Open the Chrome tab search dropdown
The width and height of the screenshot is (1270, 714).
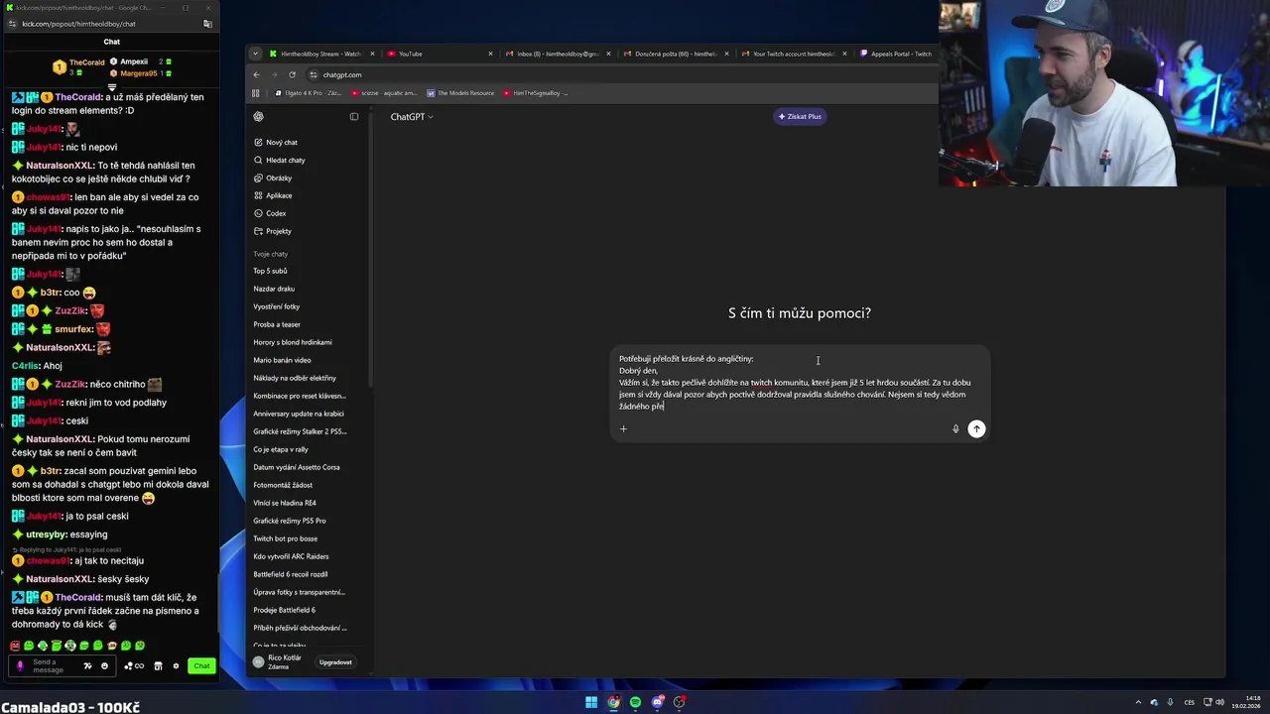255,54
